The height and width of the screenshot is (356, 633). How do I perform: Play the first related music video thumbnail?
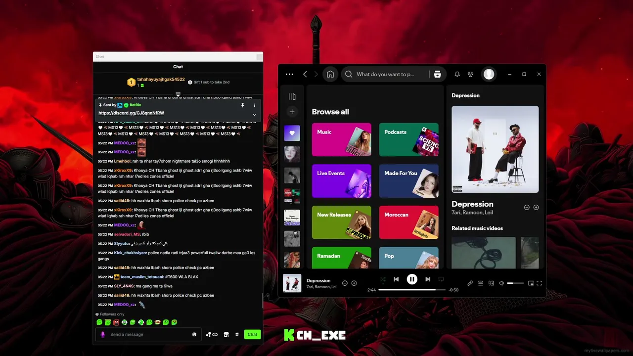484,253
